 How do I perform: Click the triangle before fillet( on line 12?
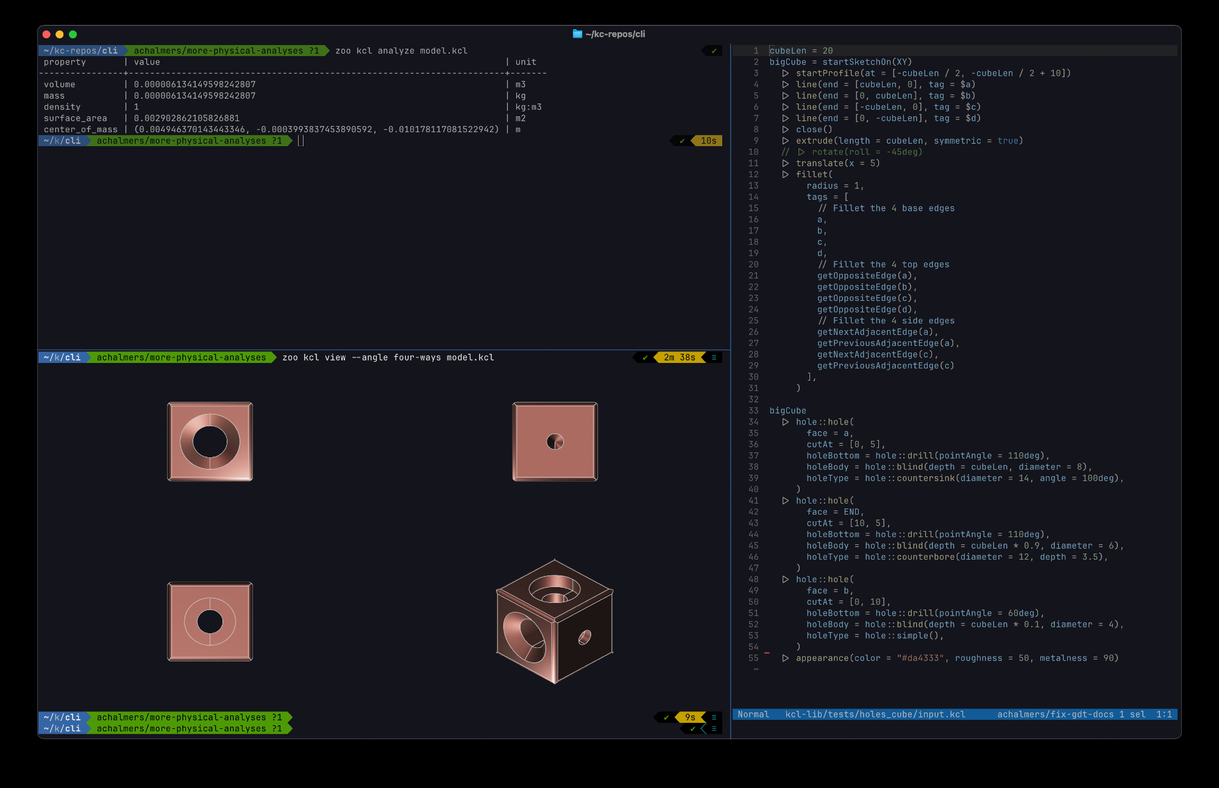pos(786,175)
